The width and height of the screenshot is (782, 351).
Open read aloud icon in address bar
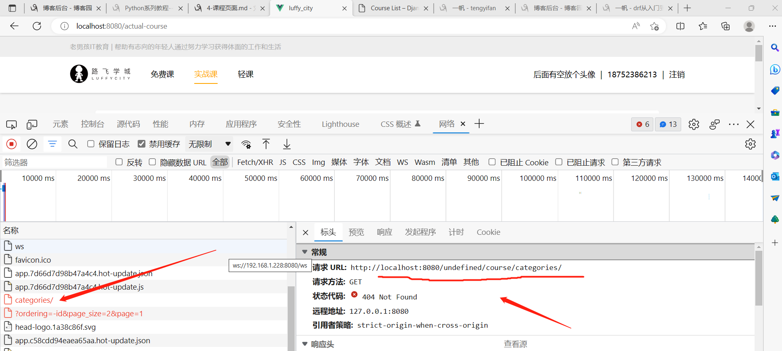[636, 26]
